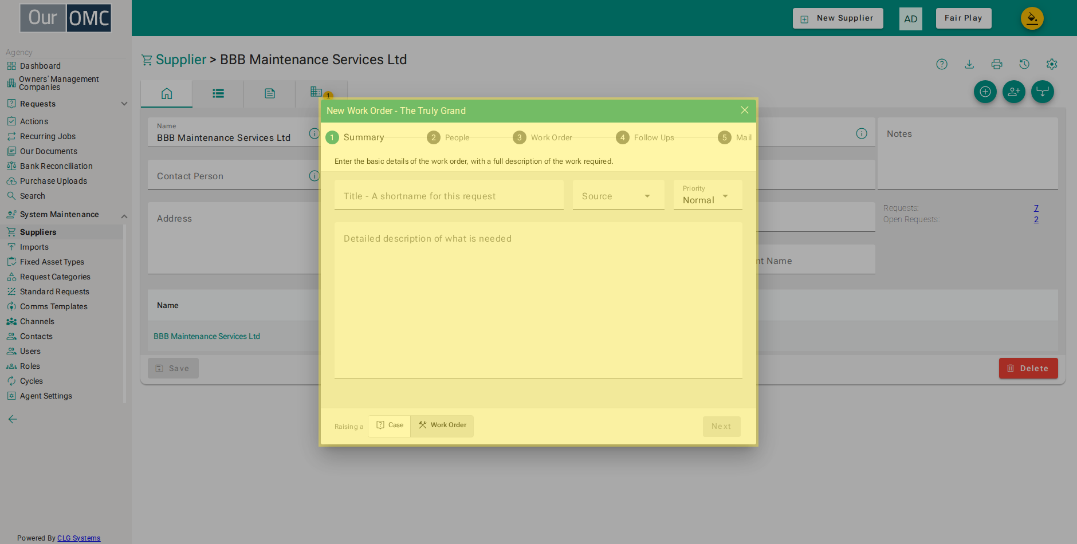The width and height of the screenshot is (1077, 544).
Task: Open the CLG Systems link
Action: pyautogui.click(x=78, y=538)
